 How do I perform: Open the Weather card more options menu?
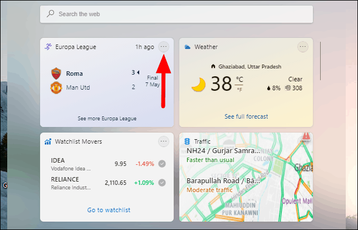click(303, 47)
